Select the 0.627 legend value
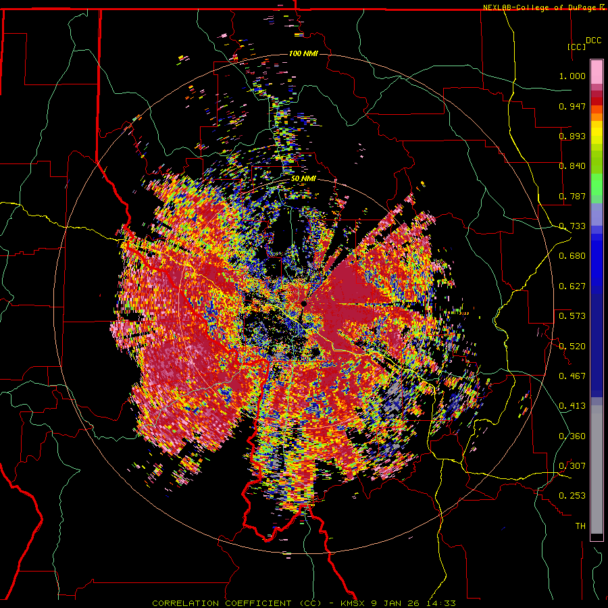The height and width of the screenshot is (608, 608). pyautogui.click(x=572, y=286)
